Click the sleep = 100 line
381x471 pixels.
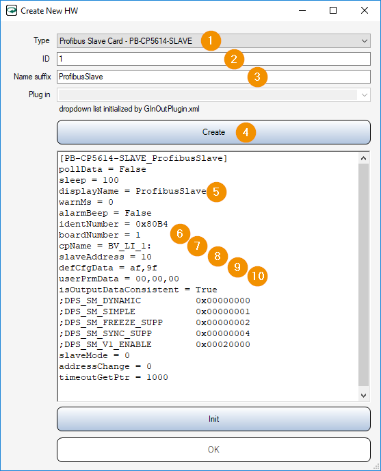click(89, 180)
